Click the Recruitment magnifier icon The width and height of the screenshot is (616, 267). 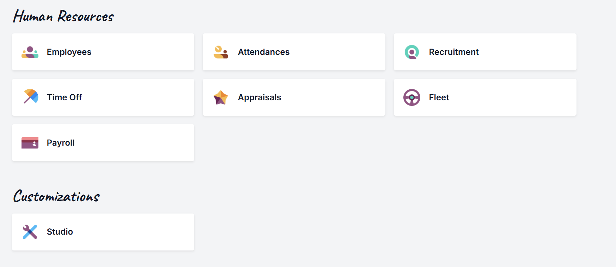click(411, 52)
